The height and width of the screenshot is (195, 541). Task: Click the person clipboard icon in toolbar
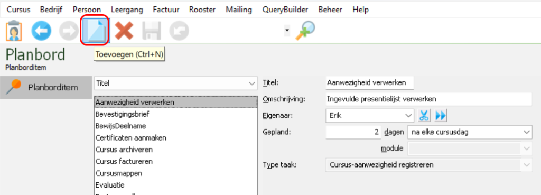[x=14, y=31]
